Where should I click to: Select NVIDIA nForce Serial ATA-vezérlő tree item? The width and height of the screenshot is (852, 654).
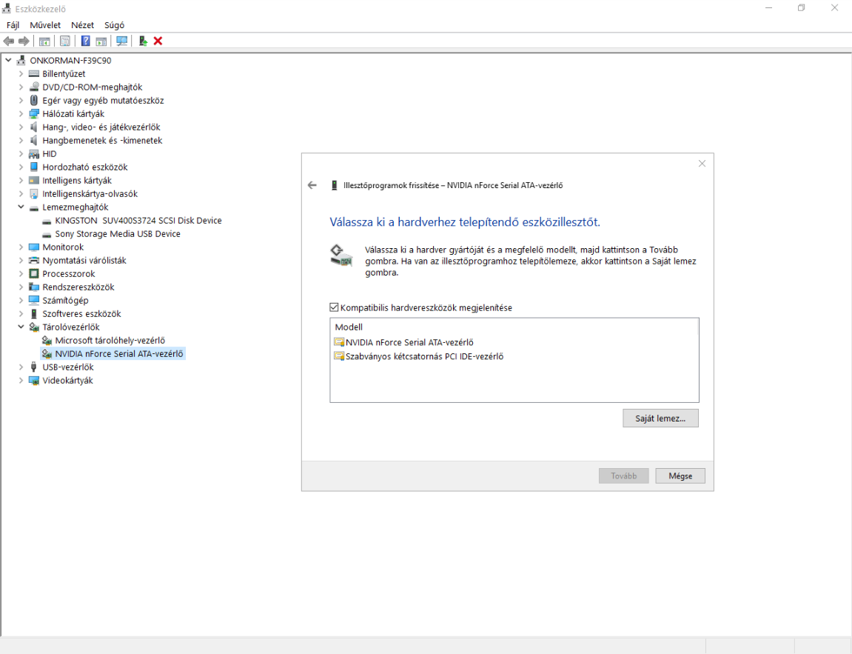pyautogui.click(x=119, y=354)
